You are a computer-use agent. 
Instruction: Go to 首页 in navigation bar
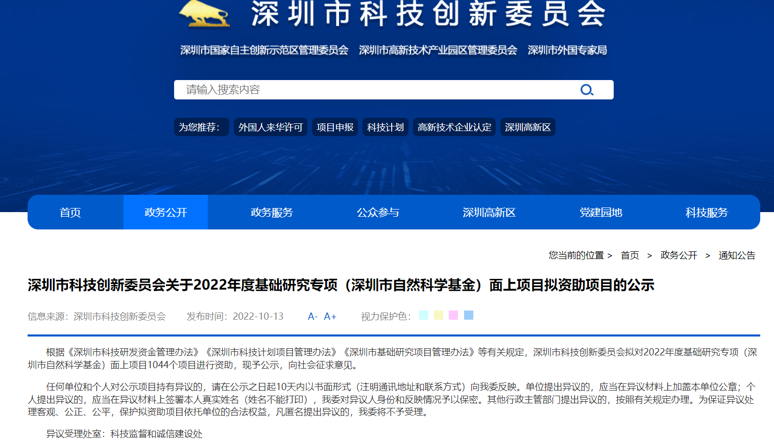(x=70, y=213)
